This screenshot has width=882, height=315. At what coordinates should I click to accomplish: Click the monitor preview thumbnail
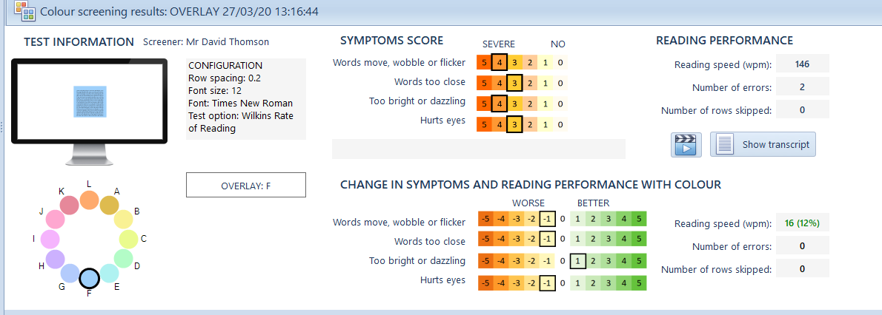(x=89, y=101)
